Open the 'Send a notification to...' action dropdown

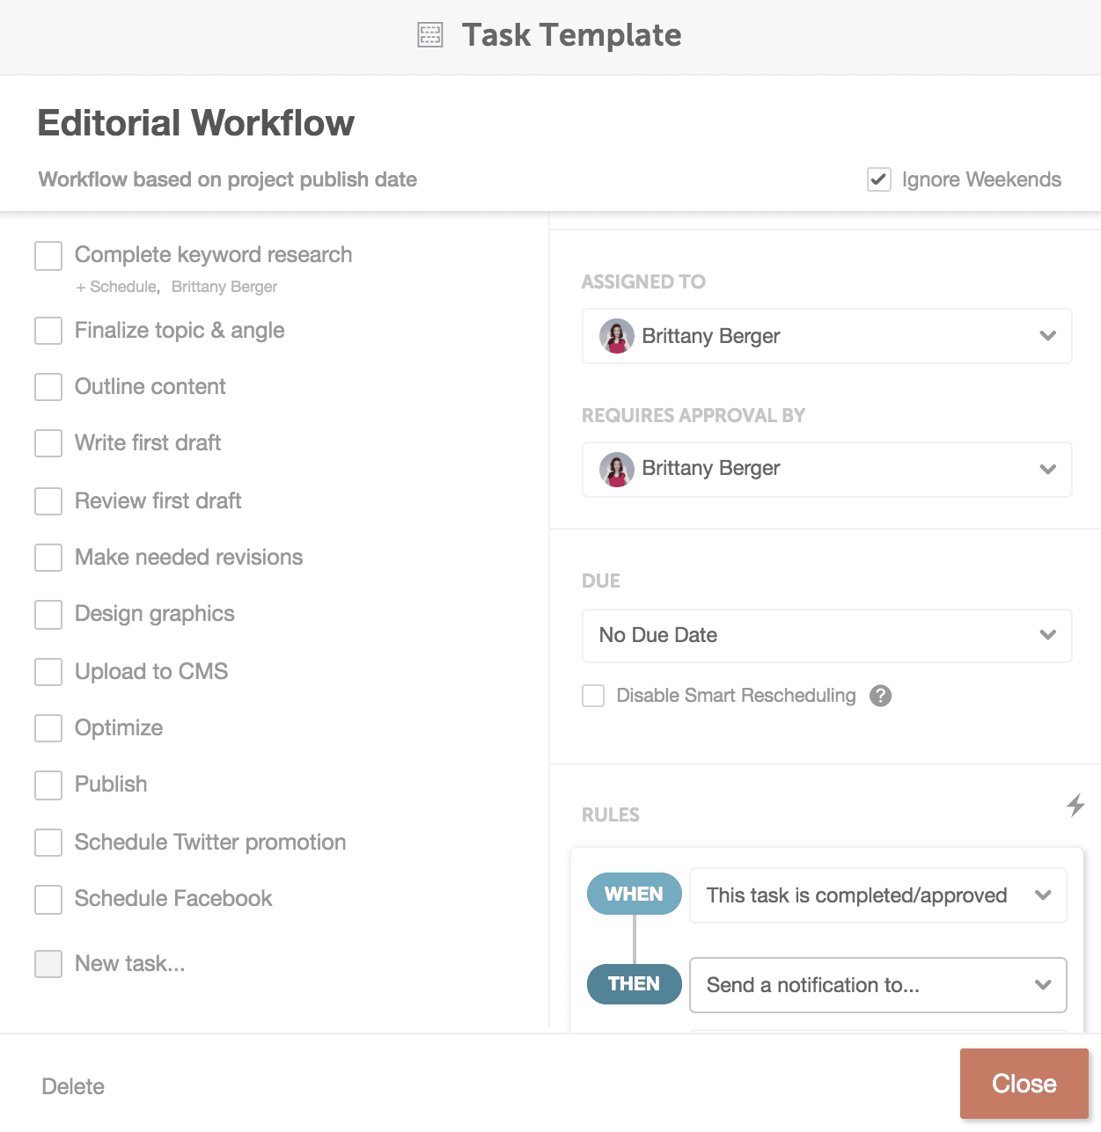point(1044,985)
